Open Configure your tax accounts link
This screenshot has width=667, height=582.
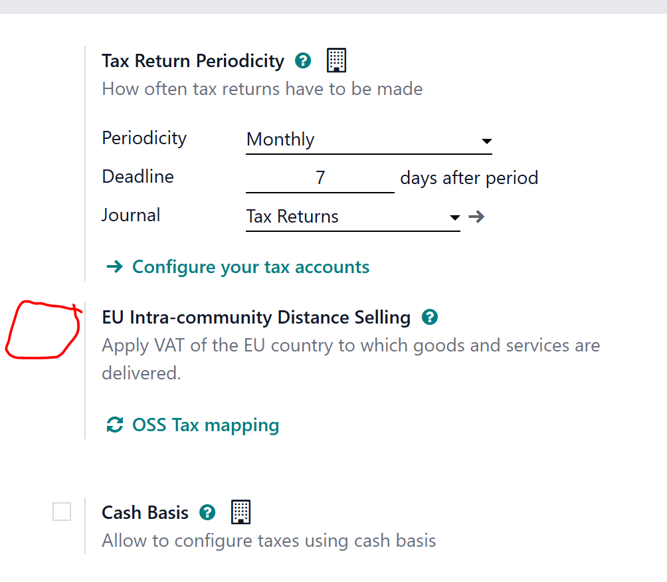(250, 267)
